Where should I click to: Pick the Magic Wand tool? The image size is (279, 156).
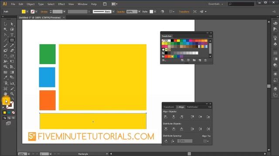click(5, 29)
